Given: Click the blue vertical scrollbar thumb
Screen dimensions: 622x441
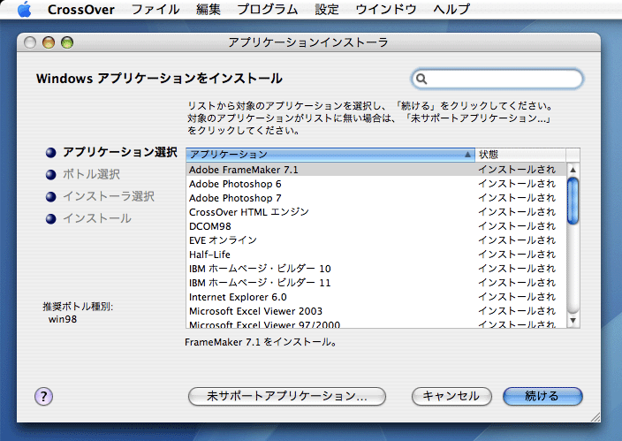Looking at the screenshot, I should coord(573,201).
